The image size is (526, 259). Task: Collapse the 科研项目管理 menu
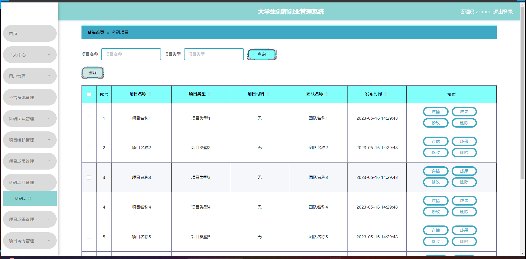30,182
